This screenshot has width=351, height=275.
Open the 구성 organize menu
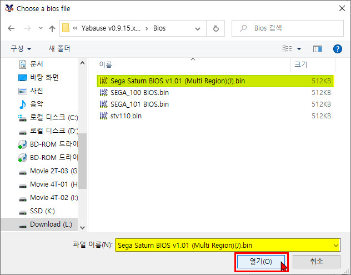pos(21,48)
